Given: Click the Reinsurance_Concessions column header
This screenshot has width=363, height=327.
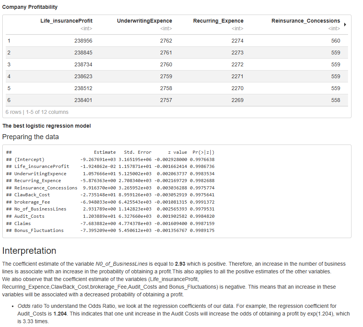Looking at the screenshot, I should [305, 21].
